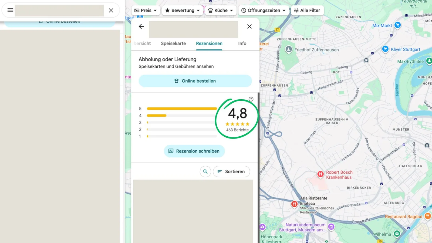Click the Robert Bosch Krankenhaus label

pos(339,175)
